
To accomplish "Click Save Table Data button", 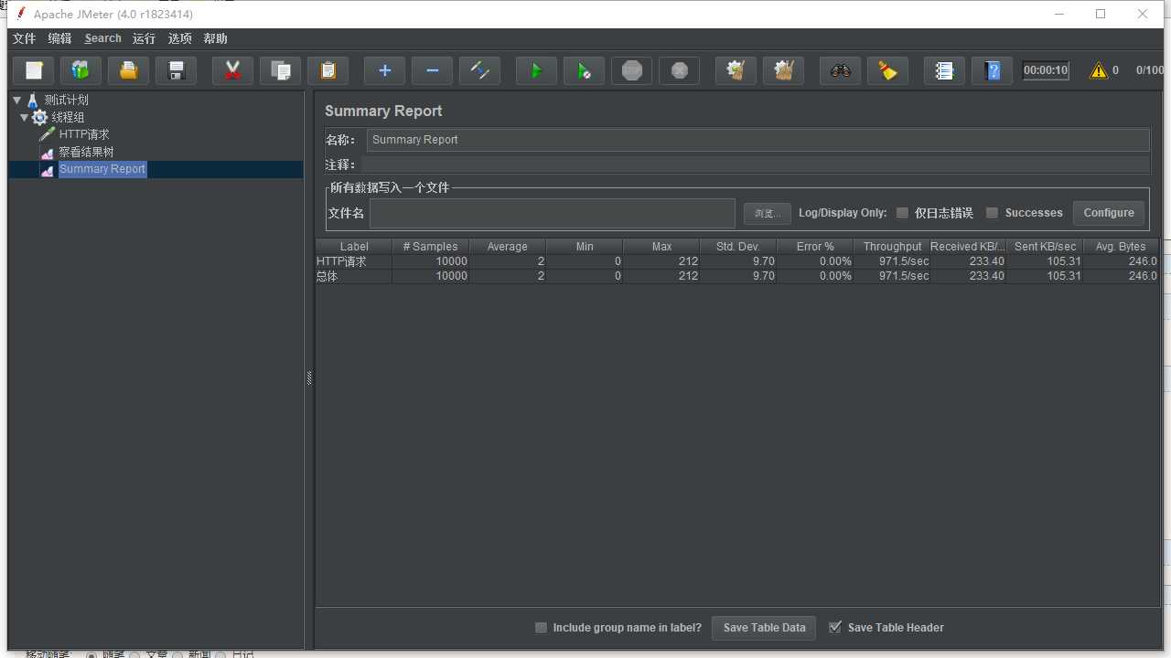I will 764,628.
